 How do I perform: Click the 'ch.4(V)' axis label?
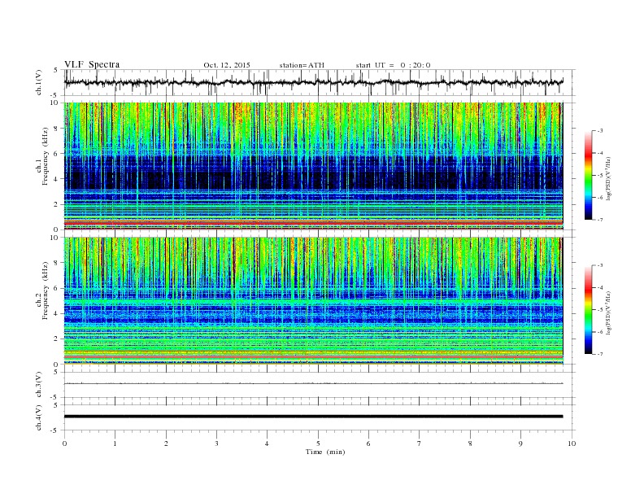[39, 417]
